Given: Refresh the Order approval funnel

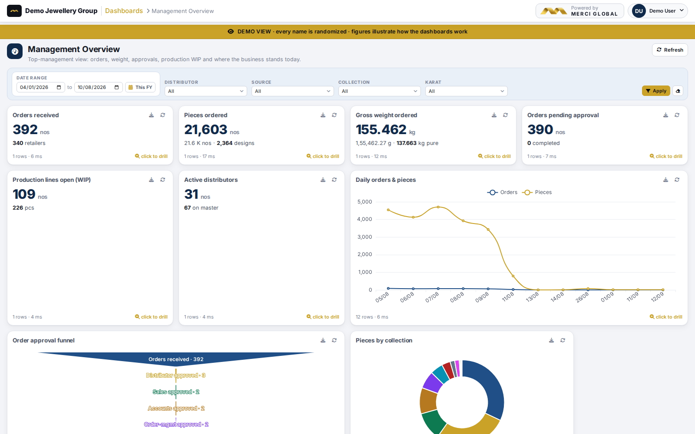Looking at the screenshot, I should [334, 340].
